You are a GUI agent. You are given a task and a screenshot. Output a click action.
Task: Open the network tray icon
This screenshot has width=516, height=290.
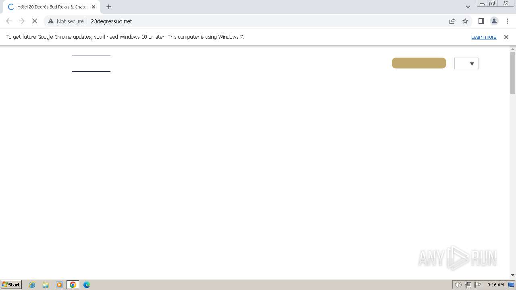[x=468, y=285]
